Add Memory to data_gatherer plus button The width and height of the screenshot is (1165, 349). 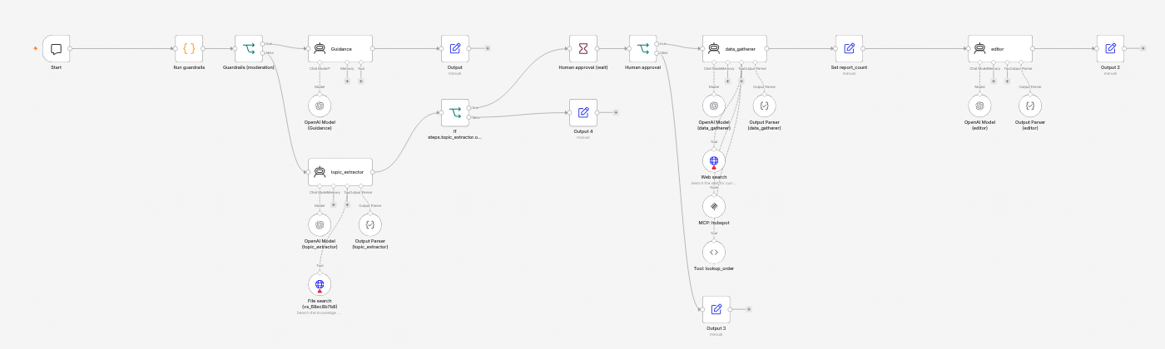[727, 81]
